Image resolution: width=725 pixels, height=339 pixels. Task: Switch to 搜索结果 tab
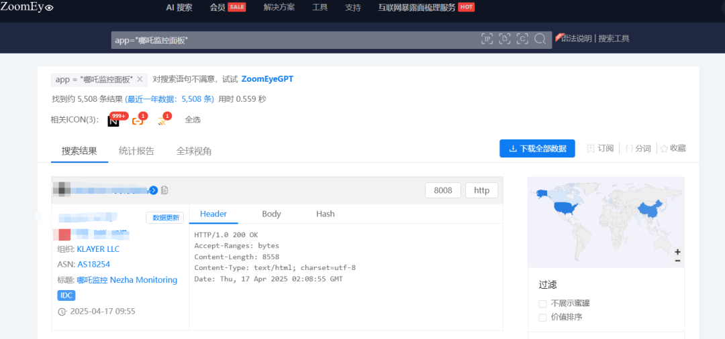coord(79,151)
